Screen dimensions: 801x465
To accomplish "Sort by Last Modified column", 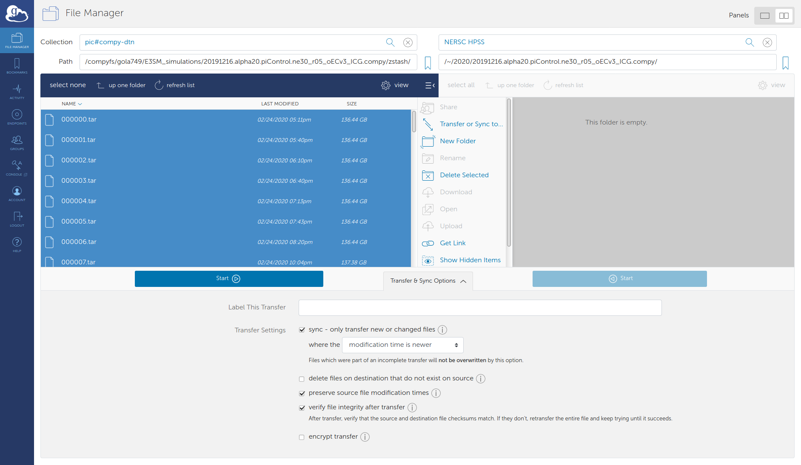I will (280, 104).
